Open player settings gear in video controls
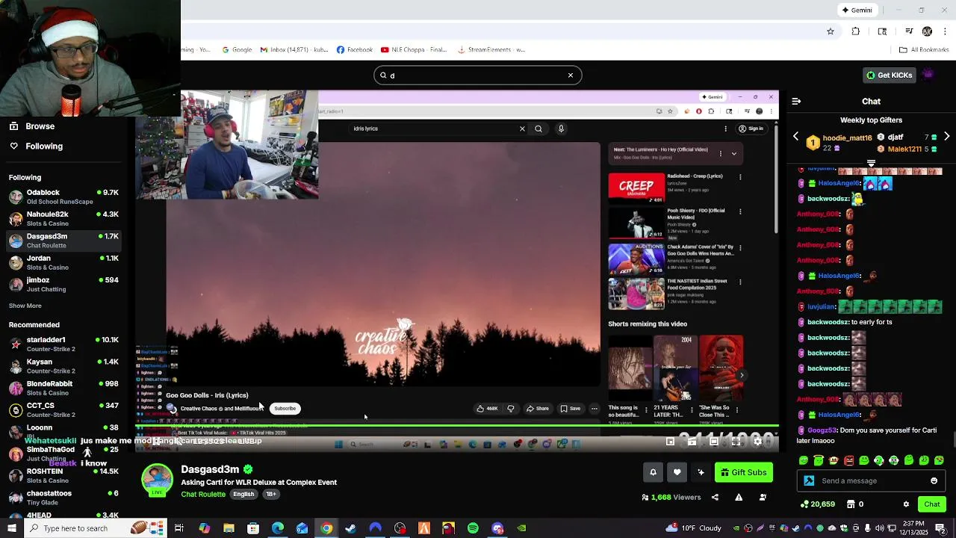 tap(757, 442)
